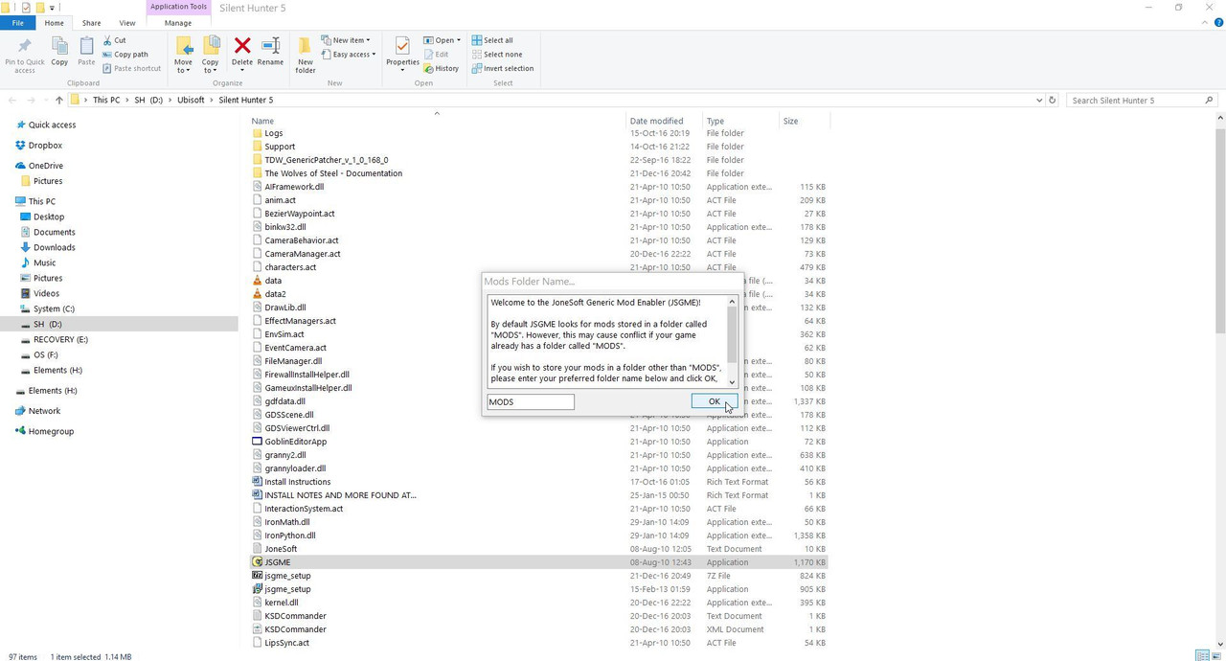1226x661 pixels.
Task: Sort files by the Name column header
Action: point(437,121)
